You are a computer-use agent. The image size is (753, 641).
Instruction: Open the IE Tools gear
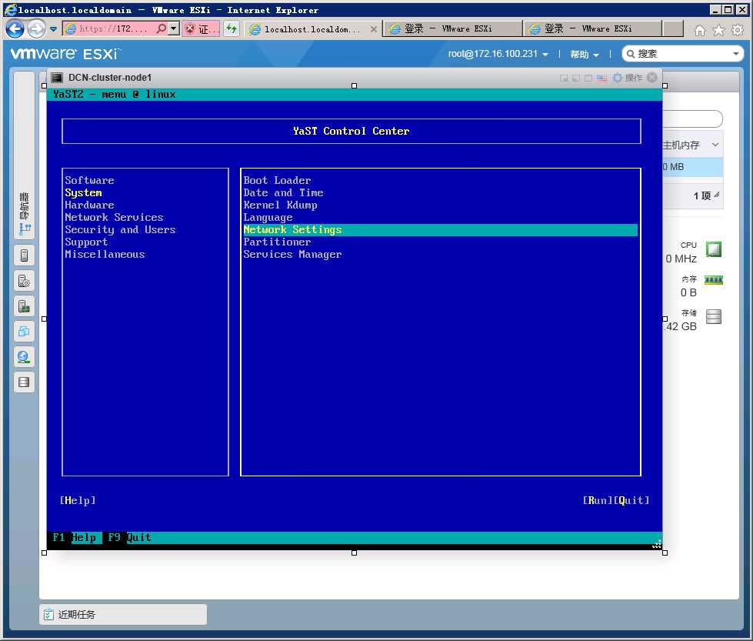[x=738, y=30]
